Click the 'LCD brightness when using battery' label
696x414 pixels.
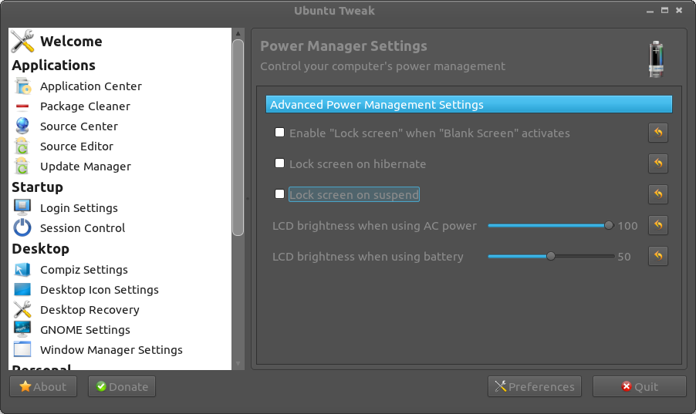pyautogui.click(x=367, y=257)
